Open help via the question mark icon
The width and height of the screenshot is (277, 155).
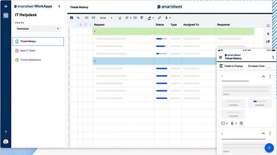6,132
